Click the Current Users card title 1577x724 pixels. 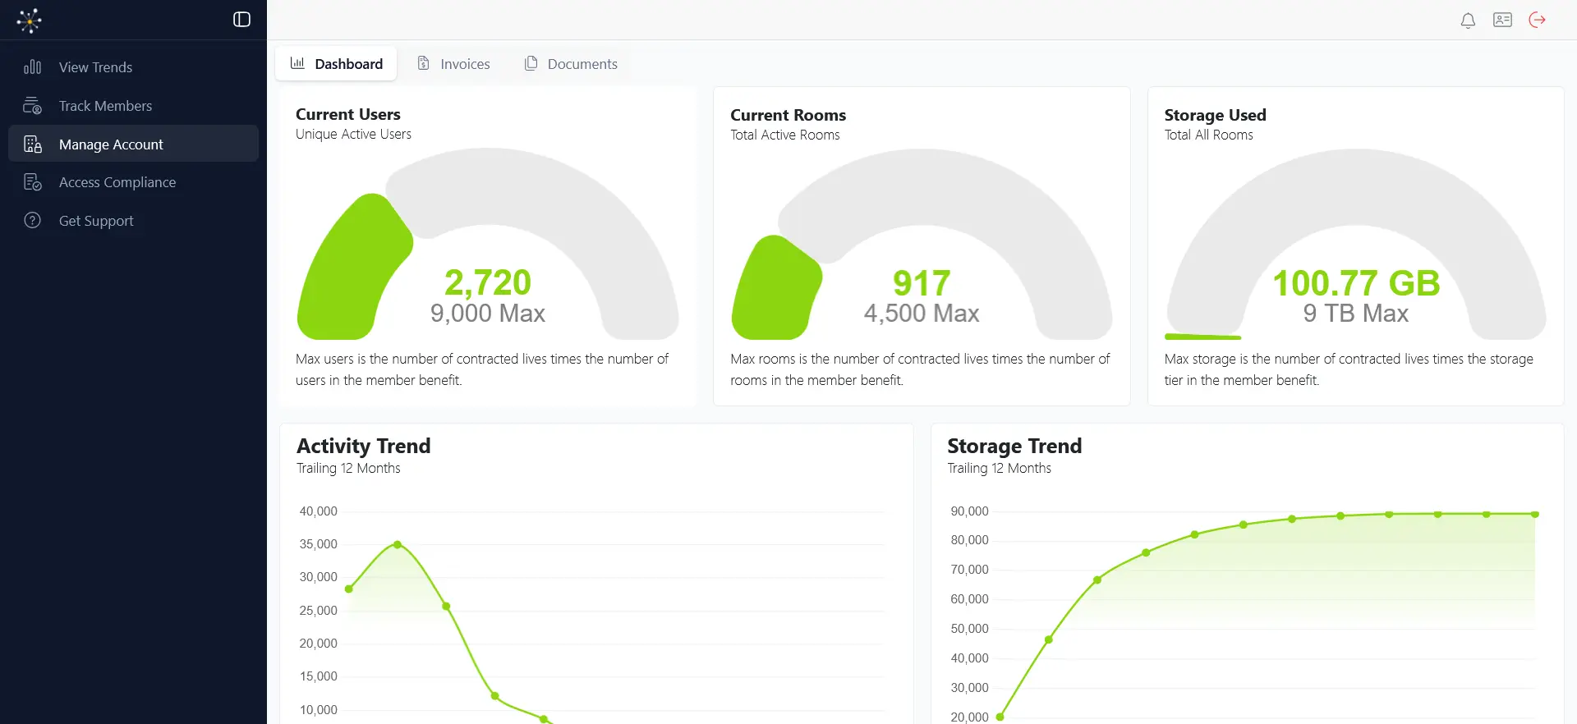[x=348, y=114]
